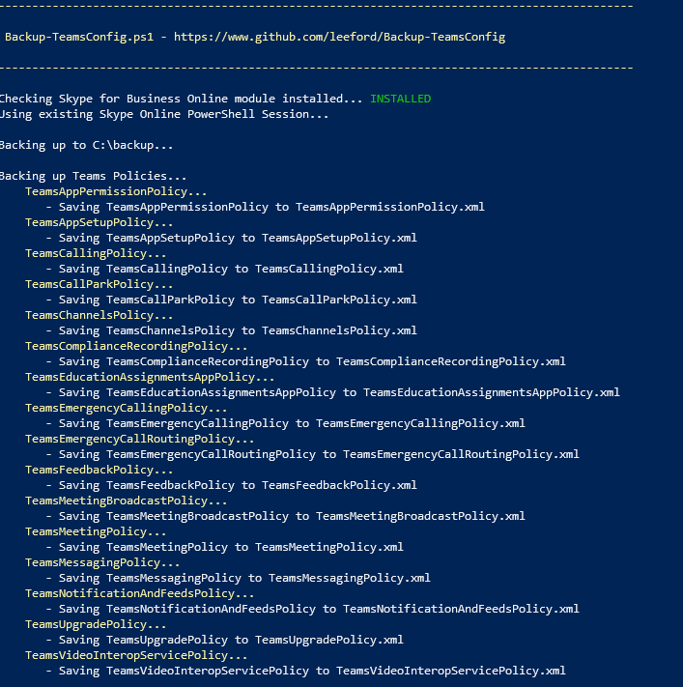Click the yellow TeamsVideoInteropServicePolicy... heading
683x687 pixels.
tap(136, 655)
